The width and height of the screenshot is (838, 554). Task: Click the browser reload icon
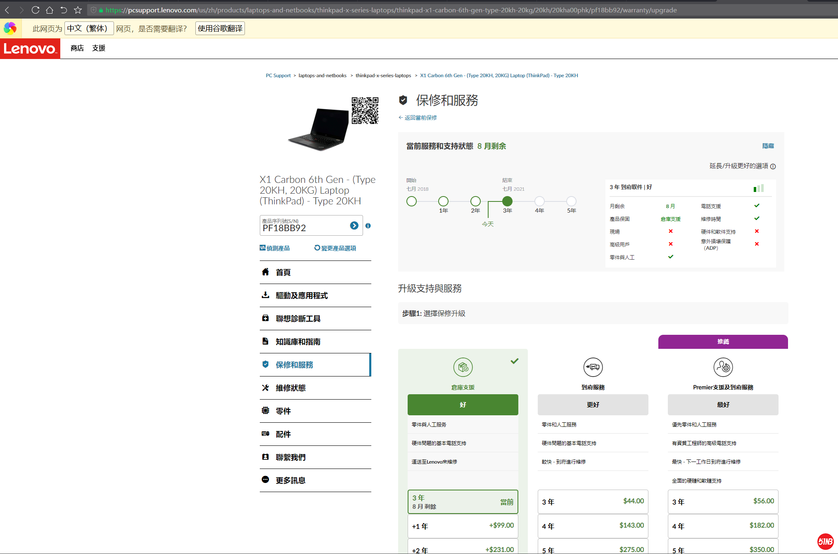(36, 10)
